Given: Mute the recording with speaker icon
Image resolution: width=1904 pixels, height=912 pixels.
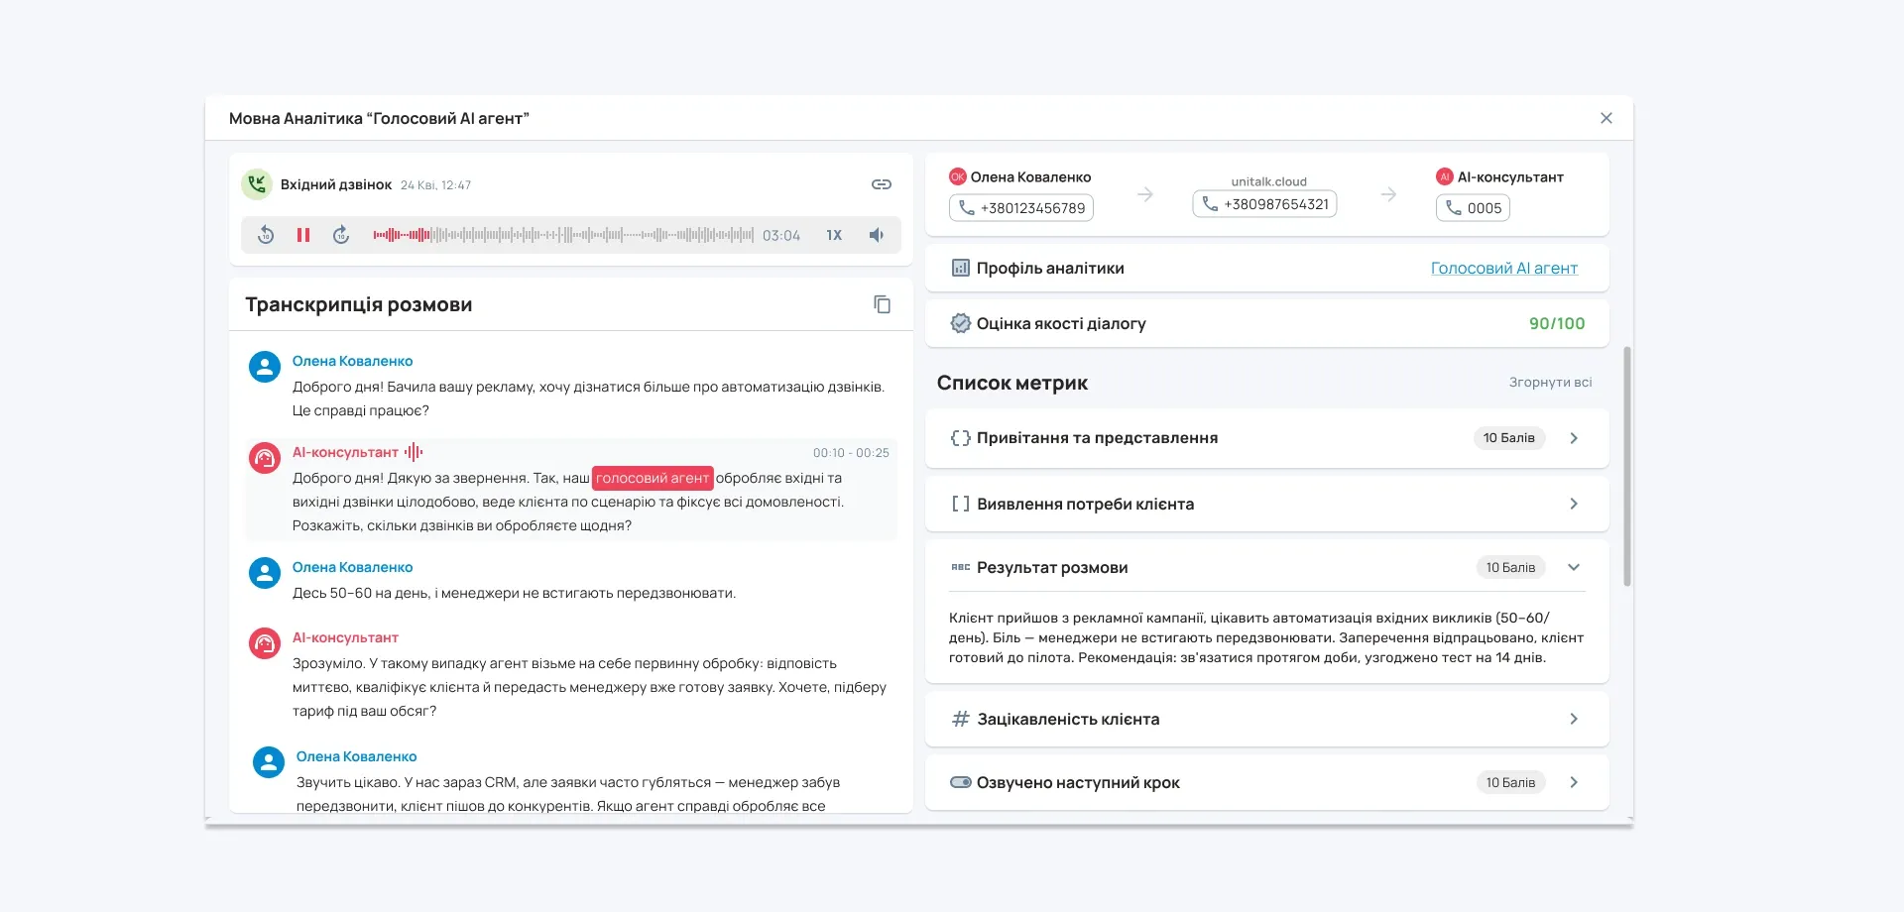Looking at the screenshot, I should pos(877,235).
